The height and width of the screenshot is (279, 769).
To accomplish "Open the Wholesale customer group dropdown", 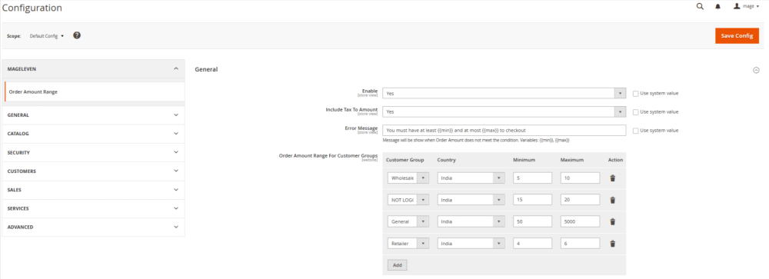I will click(408, 178).
